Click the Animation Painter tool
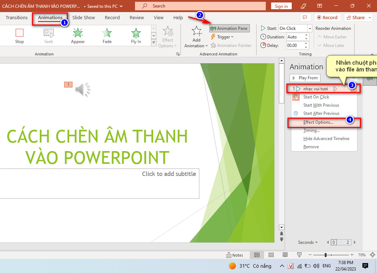 pyautogui.click(x=231, y=45)
